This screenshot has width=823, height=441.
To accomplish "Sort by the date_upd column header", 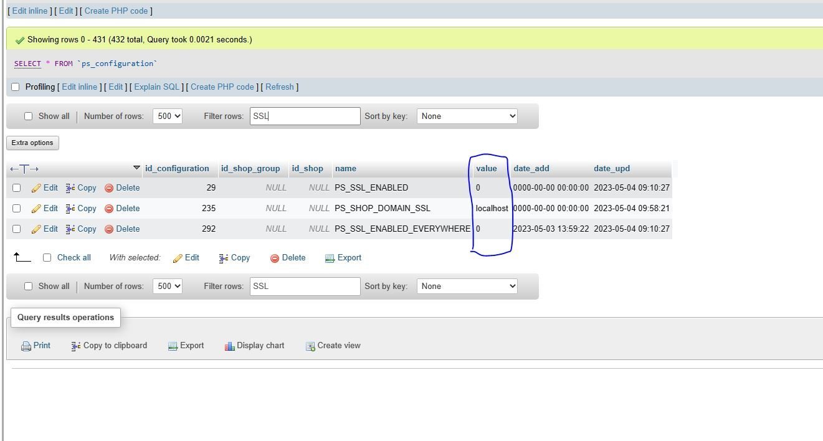I will coord(612,168).
